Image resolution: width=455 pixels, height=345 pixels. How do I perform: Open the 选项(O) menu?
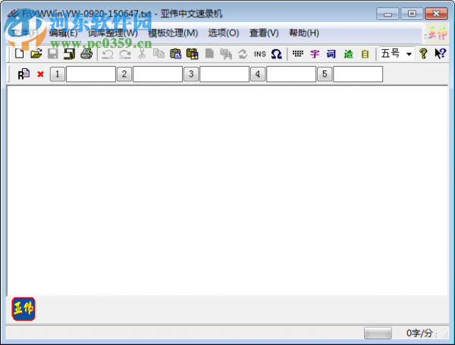(x=224, y=33)
